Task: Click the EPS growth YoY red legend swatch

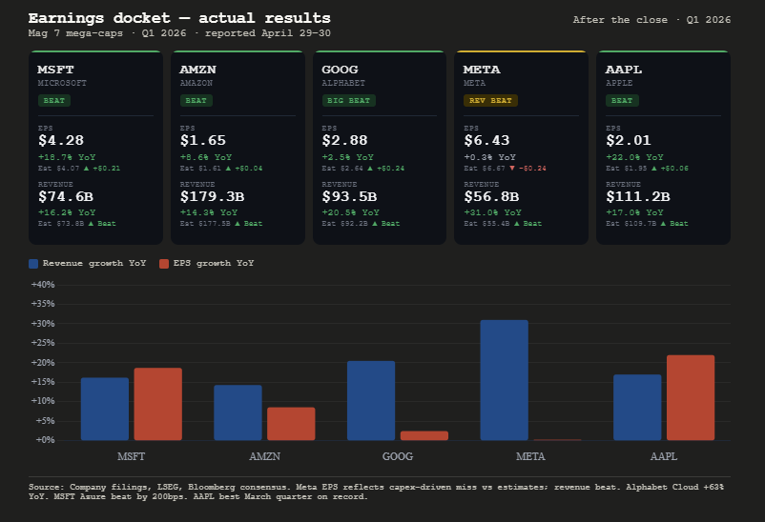Action: pos(164,264)
